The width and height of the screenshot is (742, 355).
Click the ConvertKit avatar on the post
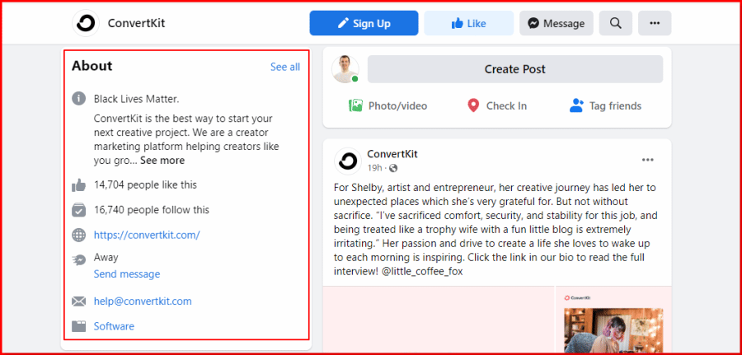[348, 161]
